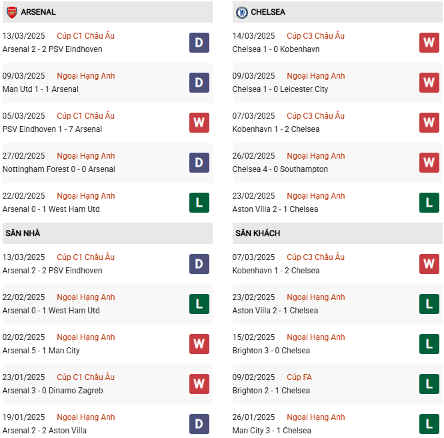
Task: Select the SÂN NHÀ section header
Action: [107, 233]
